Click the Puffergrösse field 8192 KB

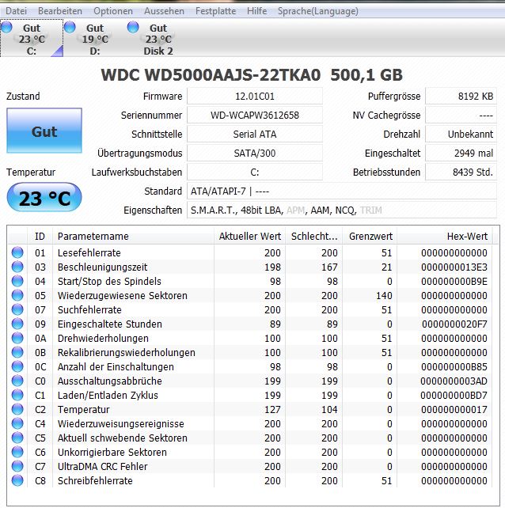coord(461,97)
